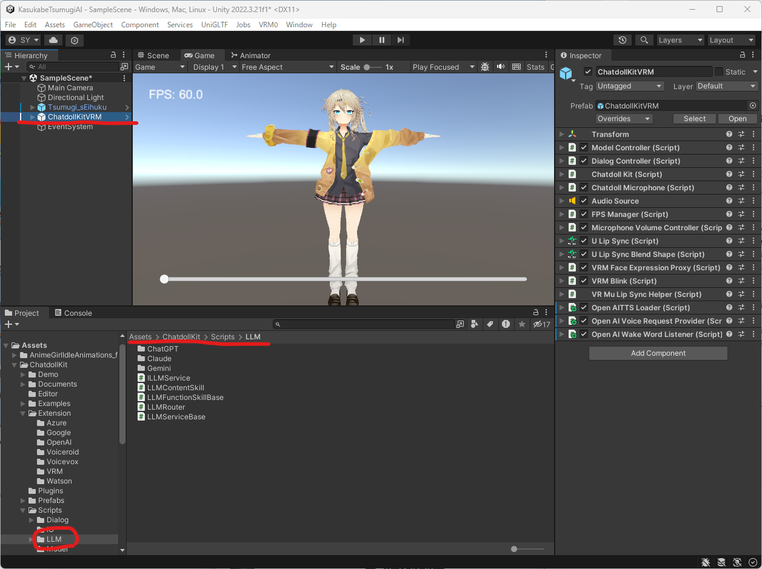Screen dimensions: 762x569
Task: Enable the Static checkbox
Action: click(x=719, y=72)
